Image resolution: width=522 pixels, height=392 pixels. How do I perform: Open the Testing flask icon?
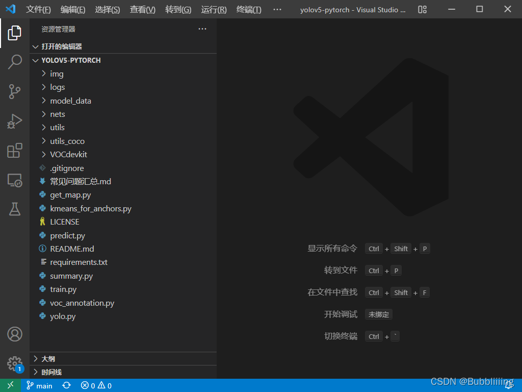point(15,209)
